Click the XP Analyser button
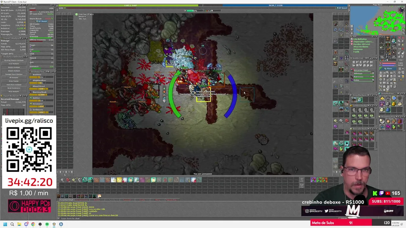Screen dimensions: 406x228 tap(14, 78)
